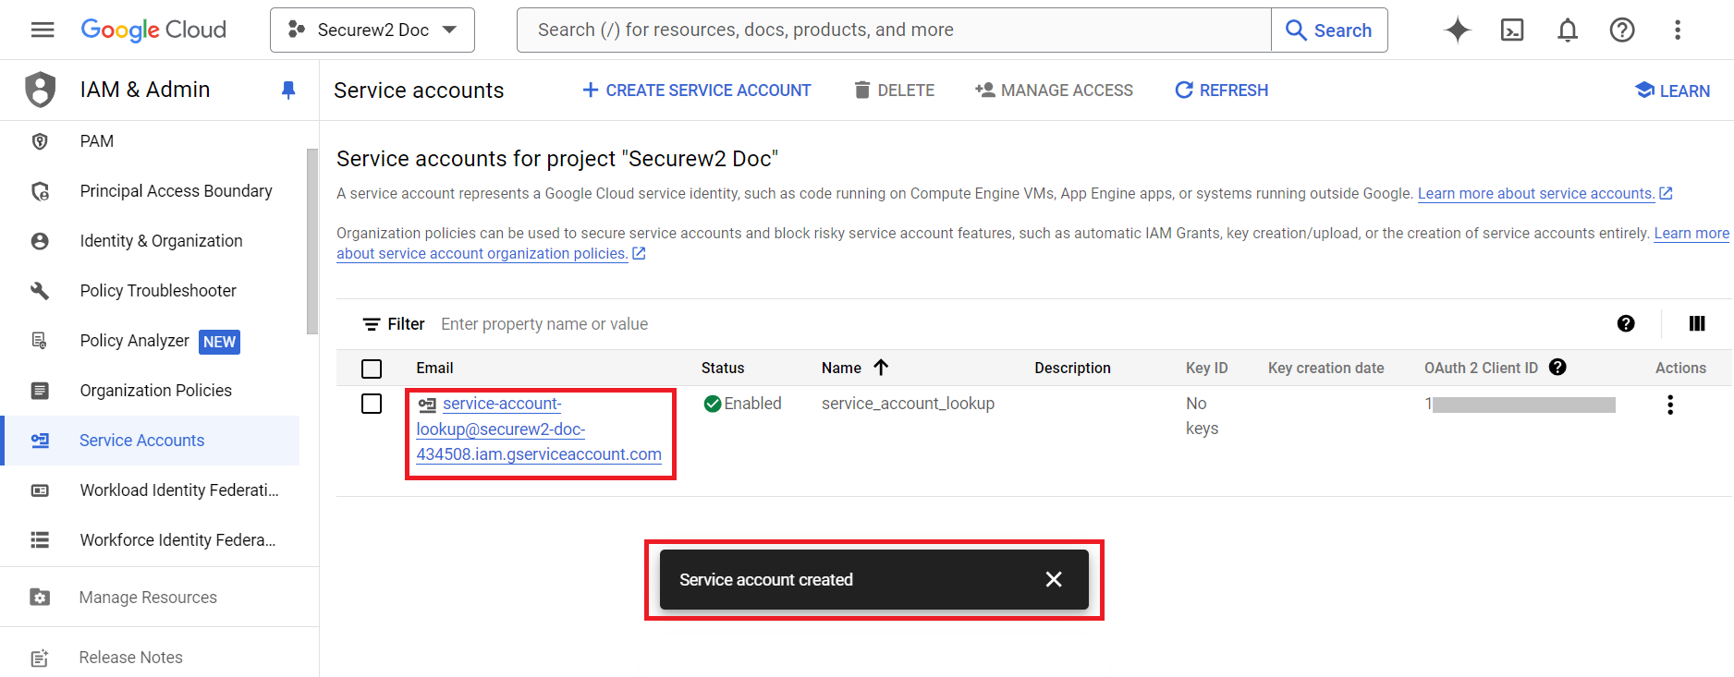Sort by the Name column header
The image size is (1734, 677).
pyautogui.click(x=841, y=368)
